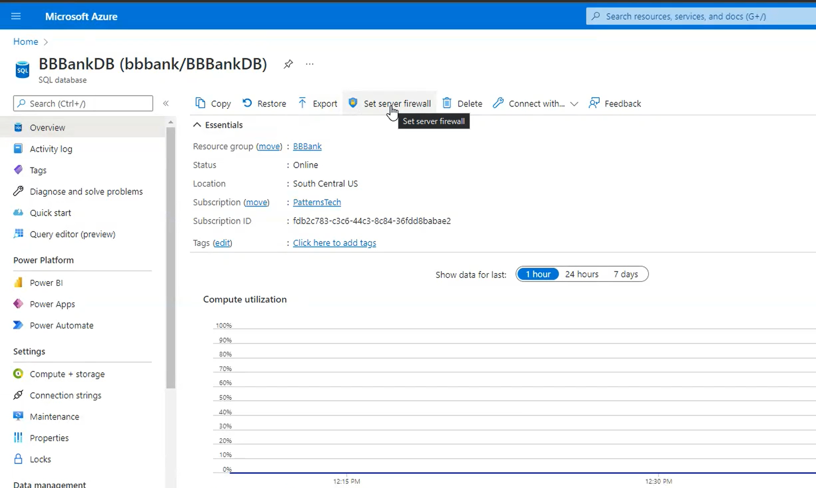Click the Power Automate icon
816x488 pixels.
(x=18, y=325)
